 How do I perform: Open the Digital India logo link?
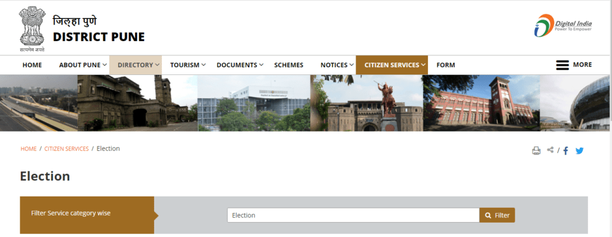click(563, 25)
